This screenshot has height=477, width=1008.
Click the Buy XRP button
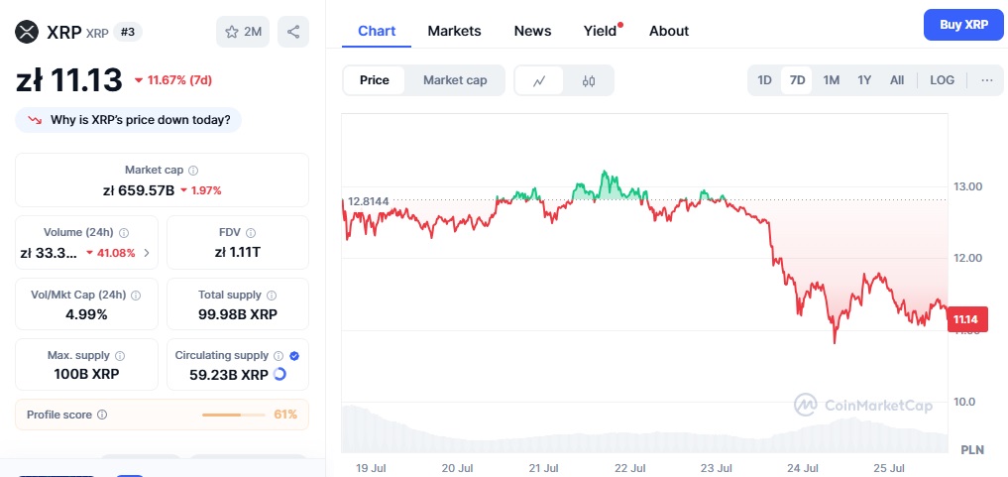[x=963, y=25]
